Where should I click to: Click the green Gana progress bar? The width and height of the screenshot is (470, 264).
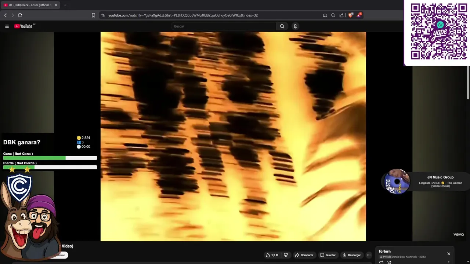34,158
